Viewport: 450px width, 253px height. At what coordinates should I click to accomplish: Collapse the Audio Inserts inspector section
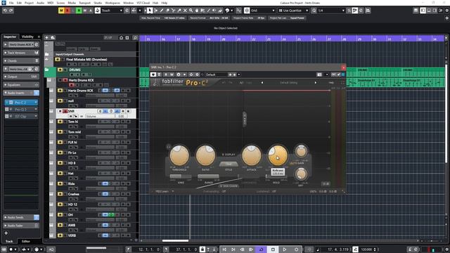click(20, 93)
